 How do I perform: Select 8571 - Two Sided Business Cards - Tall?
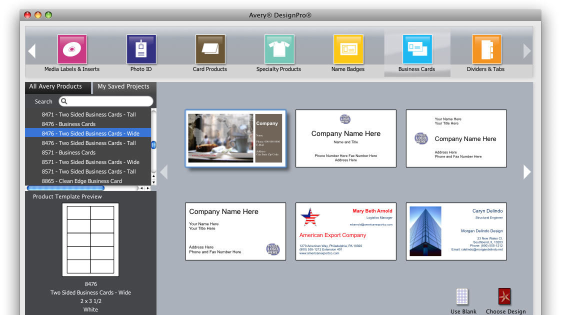(x=88, y=171)
